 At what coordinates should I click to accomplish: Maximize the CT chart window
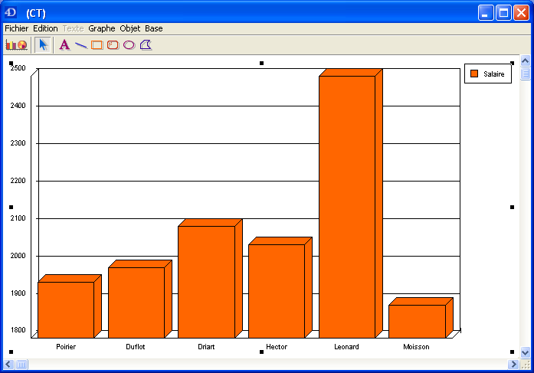pos(503,12)
